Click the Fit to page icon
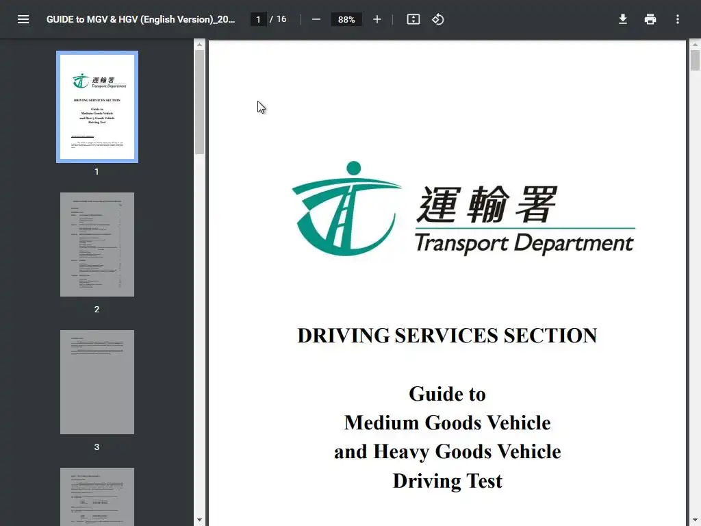Screen dimensions: 701x526 coord(413,19)
